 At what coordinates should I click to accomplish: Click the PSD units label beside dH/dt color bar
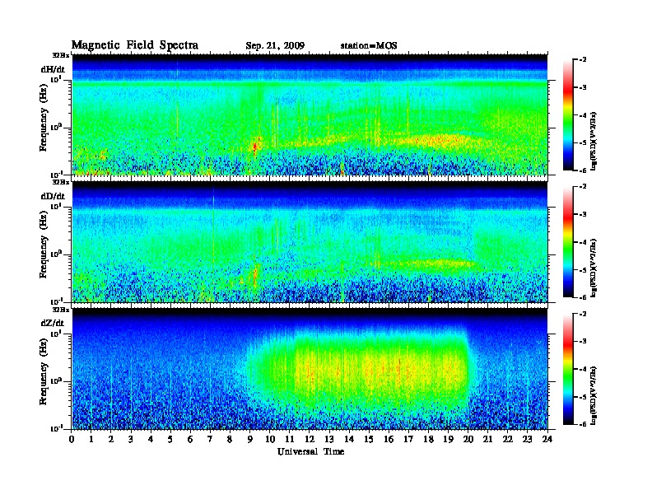click(x=594, y=141)
